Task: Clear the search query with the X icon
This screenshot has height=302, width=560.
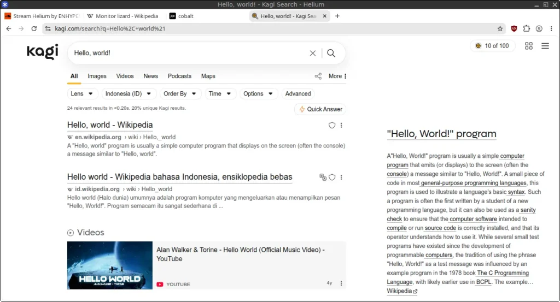Action: (312, 53)
